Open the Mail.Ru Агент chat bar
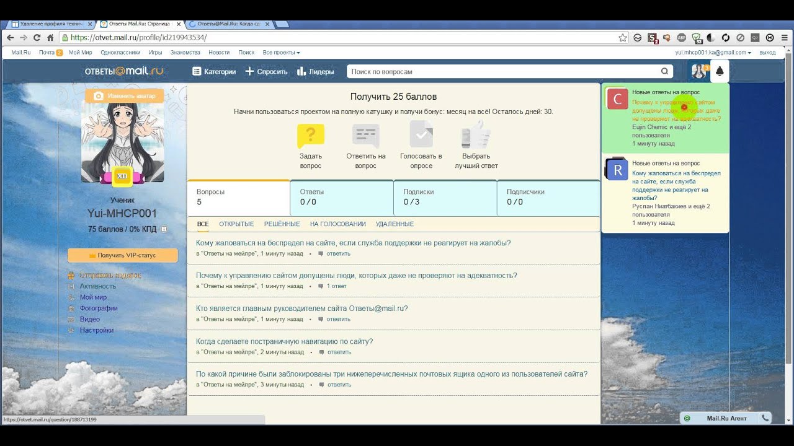The width and height of the screenshot is (794, 446). coord(726,418)
